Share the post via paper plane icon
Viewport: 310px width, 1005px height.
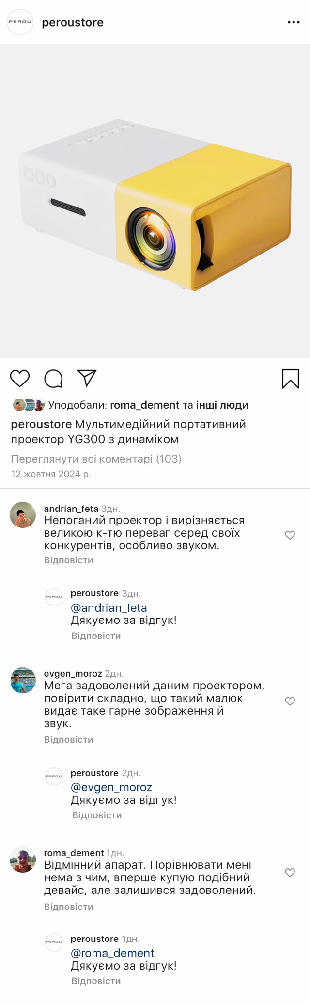(87, 378)
